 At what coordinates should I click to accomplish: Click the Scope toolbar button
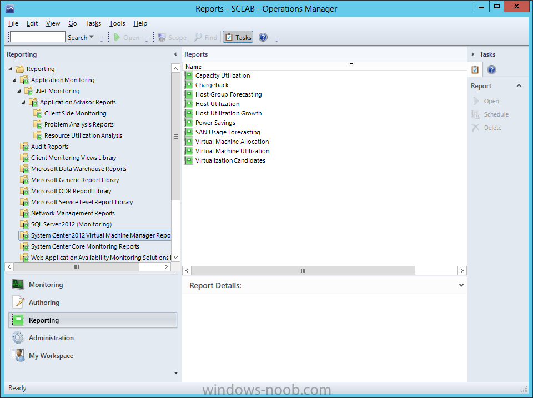coord(172,37)
